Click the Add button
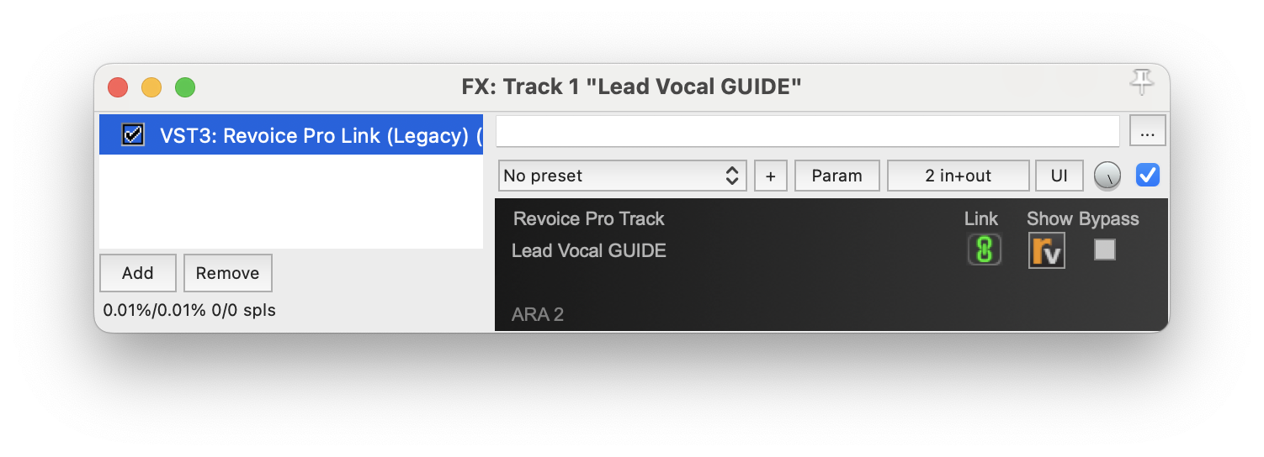The width and height of the screenshot is (1264, 457). tap(137, 273)
